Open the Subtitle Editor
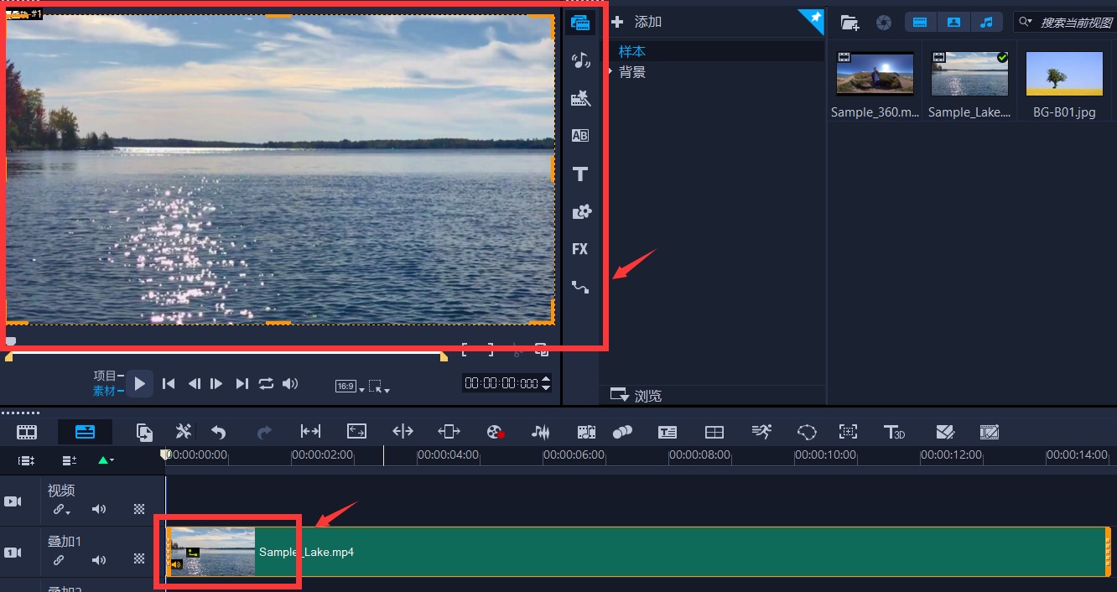Screen dimensions: 1117x592 tap(668, 432)
